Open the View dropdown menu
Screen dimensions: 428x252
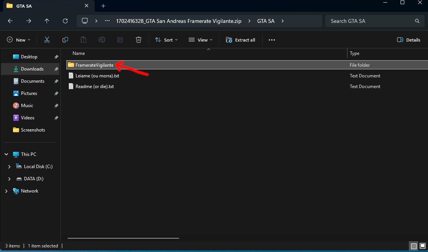(x=200, y=40)
